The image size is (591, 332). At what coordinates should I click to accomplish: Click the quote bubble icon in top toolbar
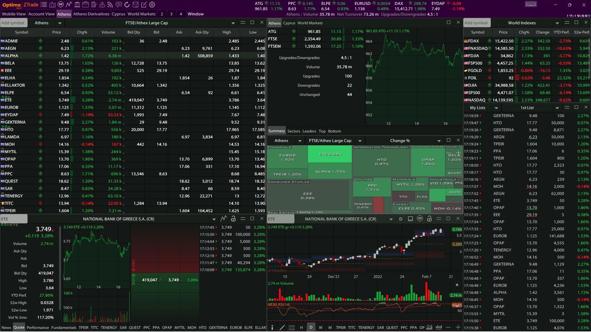tap(61, 5)
